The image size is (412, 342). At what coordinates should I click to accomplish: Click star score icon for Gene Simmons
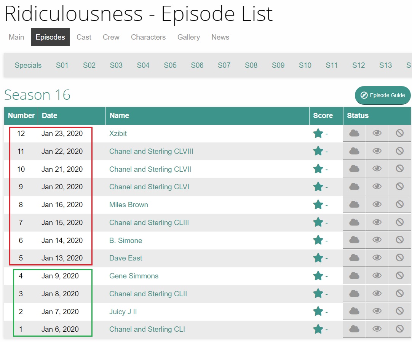[318, 276]
